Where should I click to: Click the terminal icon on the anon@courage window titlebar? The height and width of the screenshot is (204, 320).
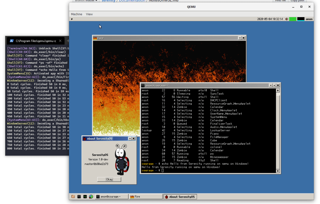143,85
